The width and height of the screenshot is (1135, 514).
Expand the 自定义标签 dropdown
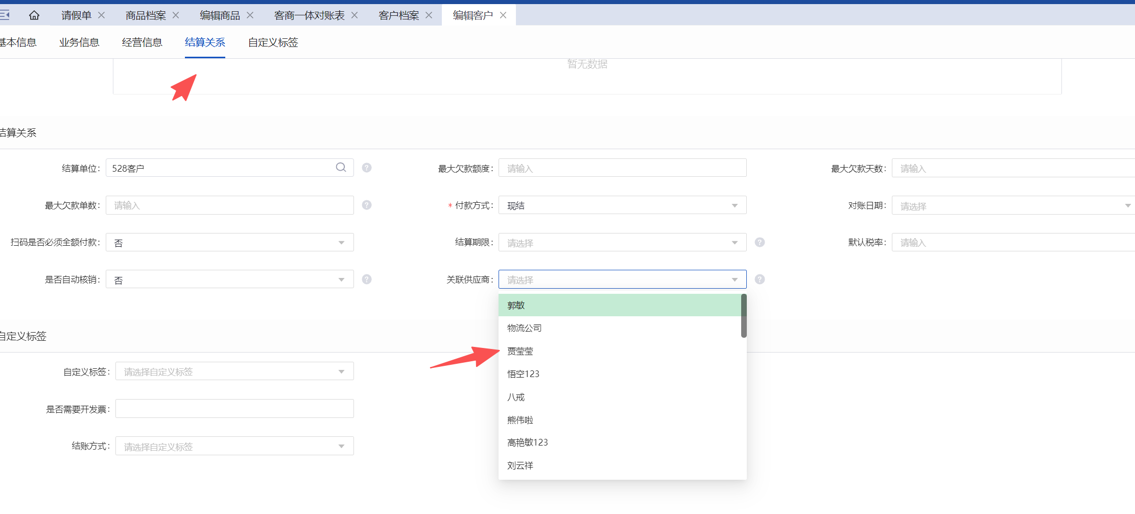pyautogui.click(x=234, y=371)
